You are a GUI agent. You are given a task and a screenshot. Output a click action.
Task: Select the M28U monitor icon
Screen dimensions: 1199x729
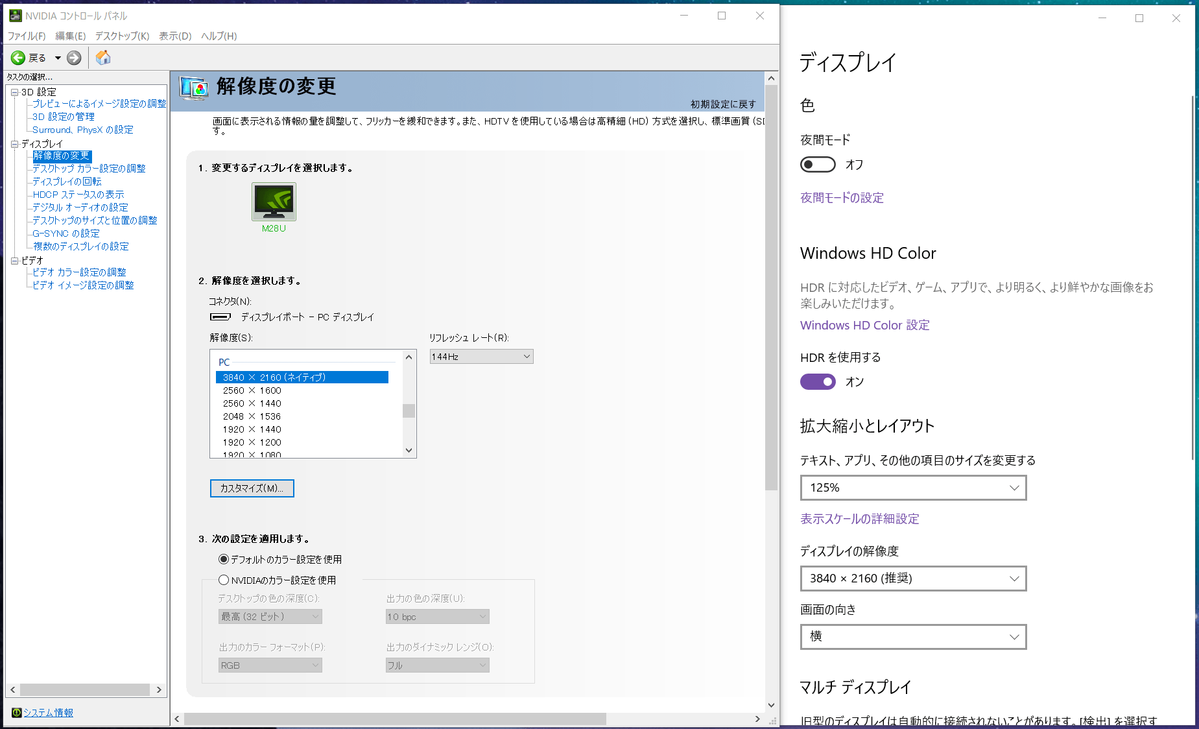tap(274, 202)
